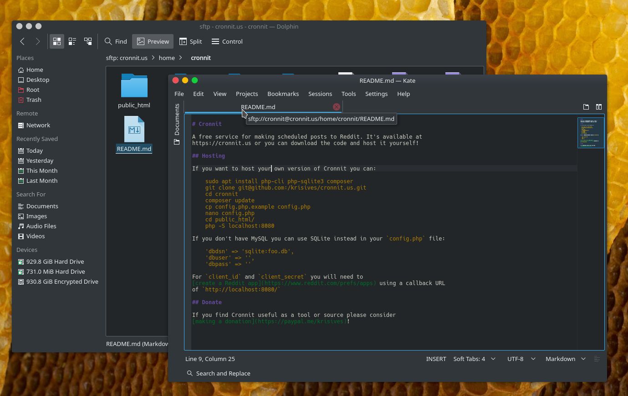The height and width of the screenshot is (396, 628).
Task: Open the public_html folder
Action: click(134, 86)
